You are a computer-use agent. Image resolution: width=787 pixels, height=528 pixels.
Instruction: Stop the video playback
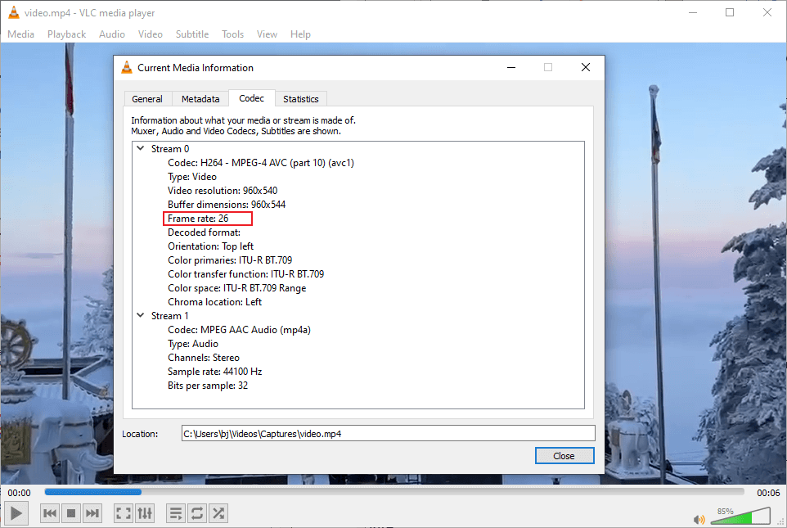(70, 513)
